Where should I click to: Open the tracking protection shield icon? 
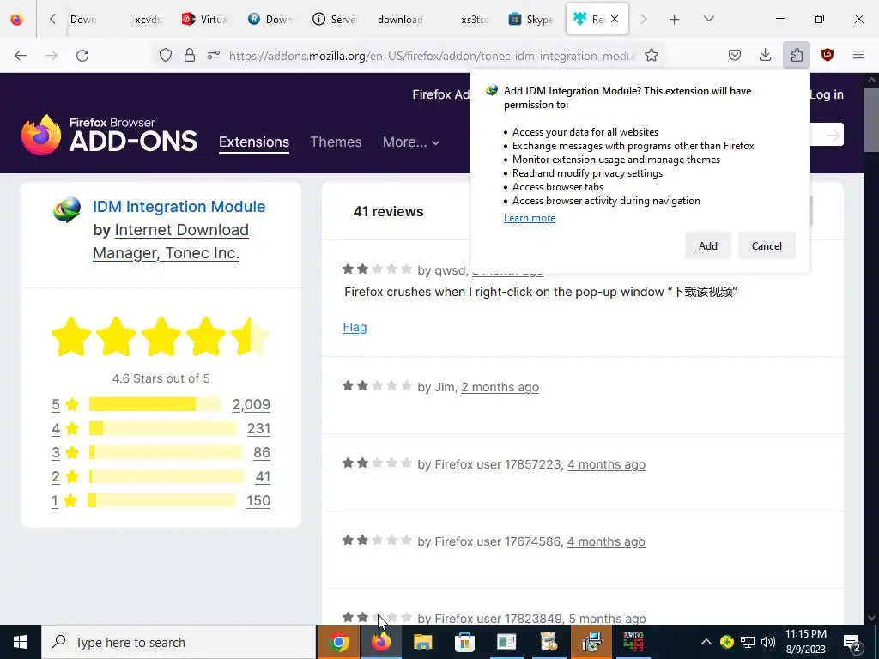pos(166,56)
